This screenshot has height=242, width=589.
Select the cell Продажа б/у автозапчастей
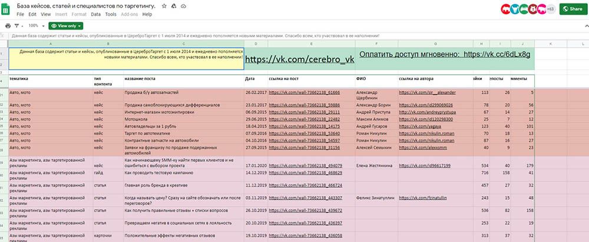point(184,95)
